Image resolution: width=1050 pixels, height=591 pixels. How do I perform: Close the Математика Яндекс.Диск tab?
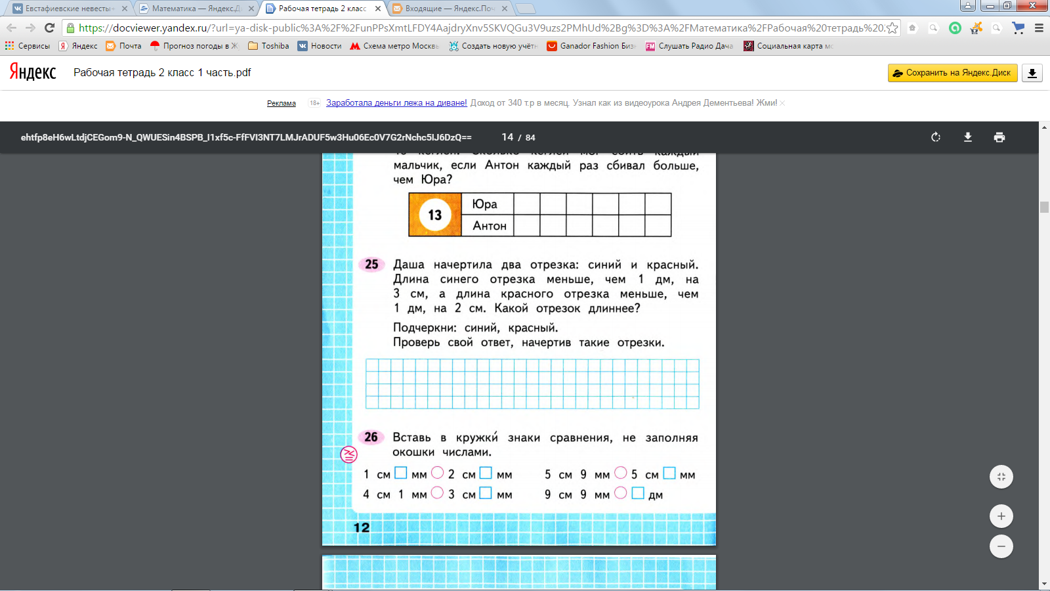coord(251,9)
